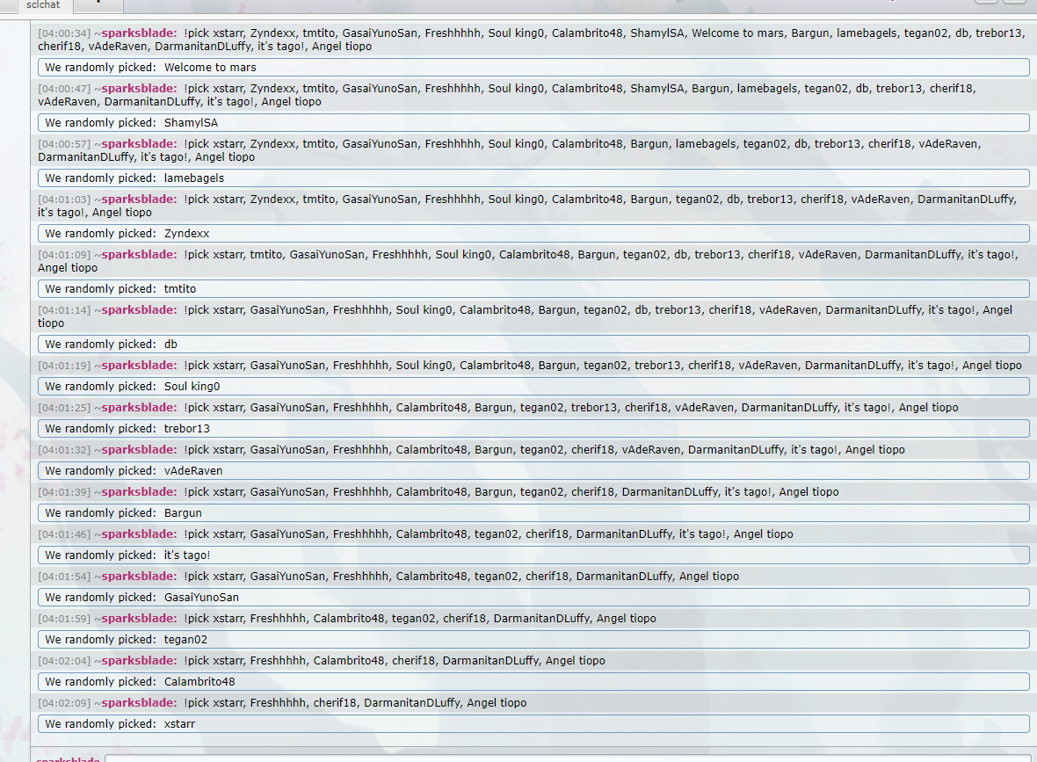Select the sparksblade name in the 04:01:03 message
1037x762 pixels.
coord(139,200)
